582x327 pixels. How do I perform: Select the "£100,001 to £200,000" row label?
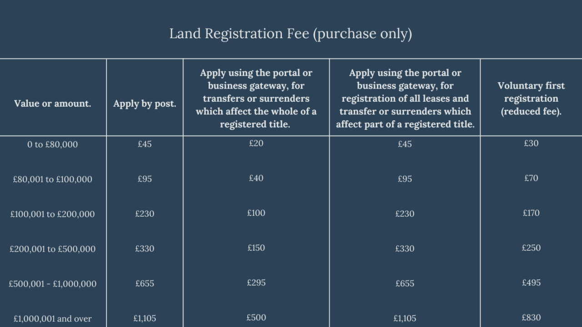[x=53, y=214]
